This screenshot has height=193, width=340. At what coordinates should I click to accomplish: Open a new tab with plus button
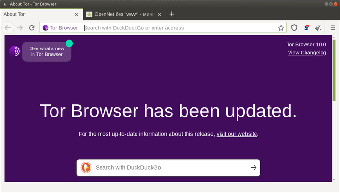(172, 14)
